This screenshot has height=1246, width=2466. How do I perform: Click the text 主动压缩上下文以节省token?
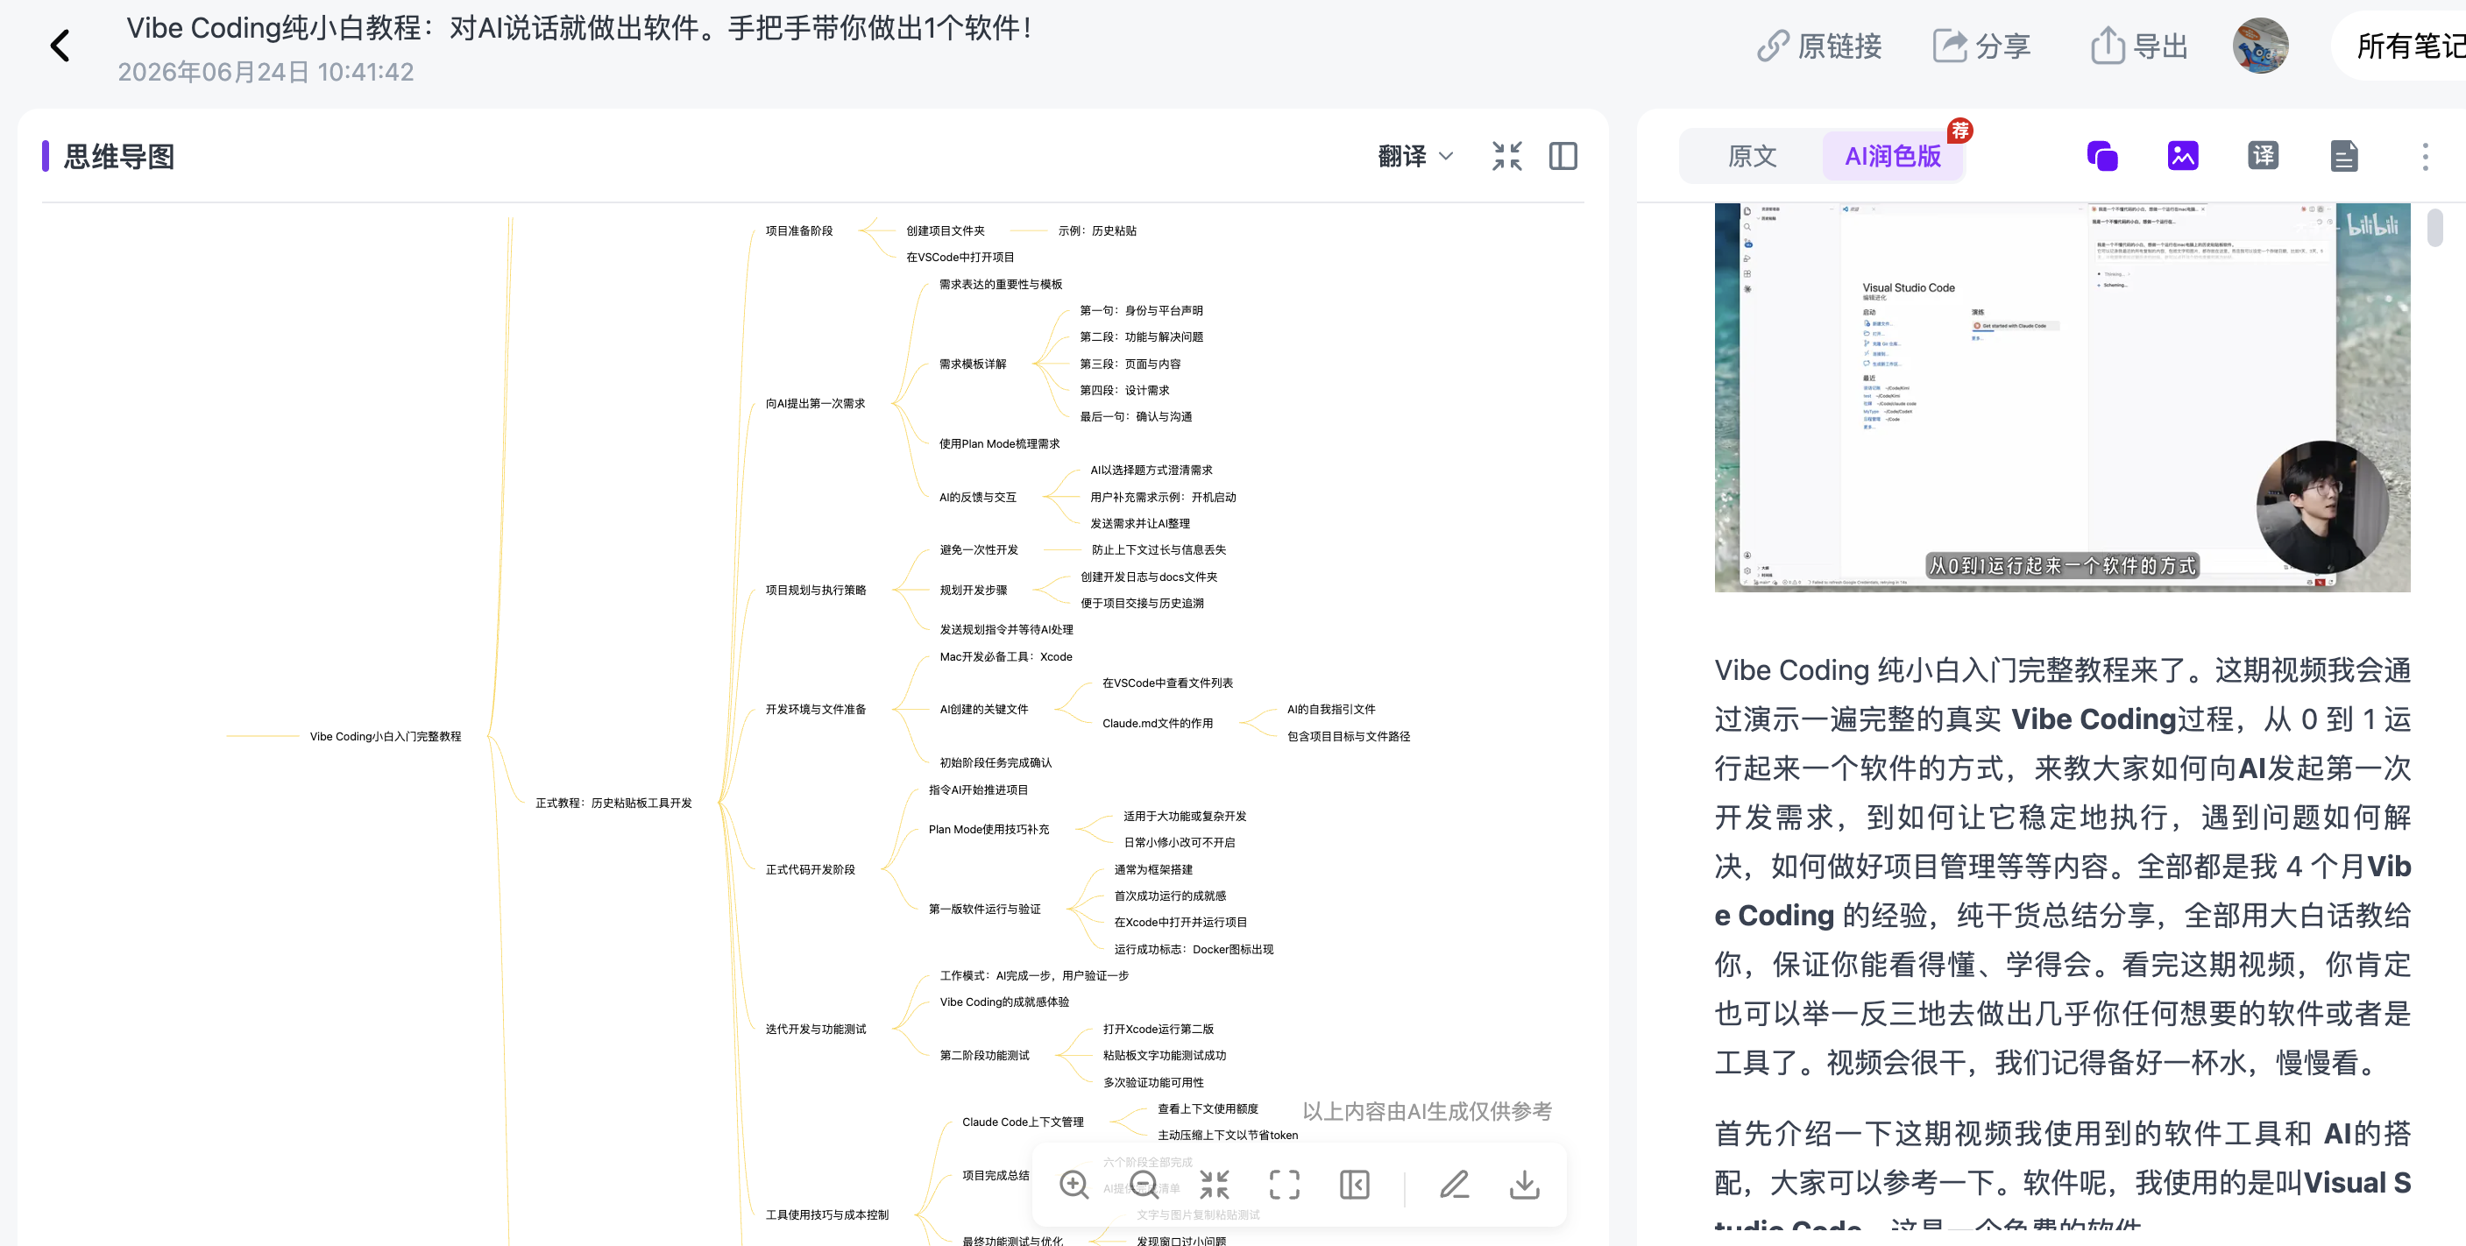(1227, 1135)
